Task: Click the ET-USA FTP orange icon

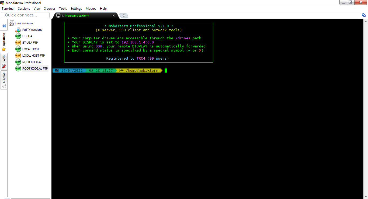Action: [x=18, y=43]
